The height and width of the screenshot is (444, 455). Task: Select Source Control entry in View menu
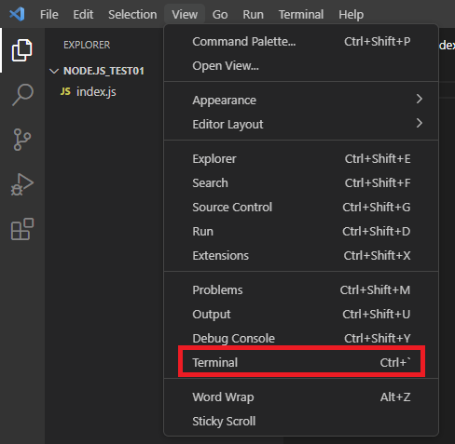(x=301, y=208)
